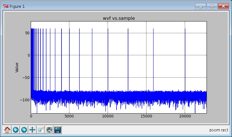The height and width of the screenshot is (137, 232).
Task: Click the x-axis tick label 10000
Action: tap(108, 116)
